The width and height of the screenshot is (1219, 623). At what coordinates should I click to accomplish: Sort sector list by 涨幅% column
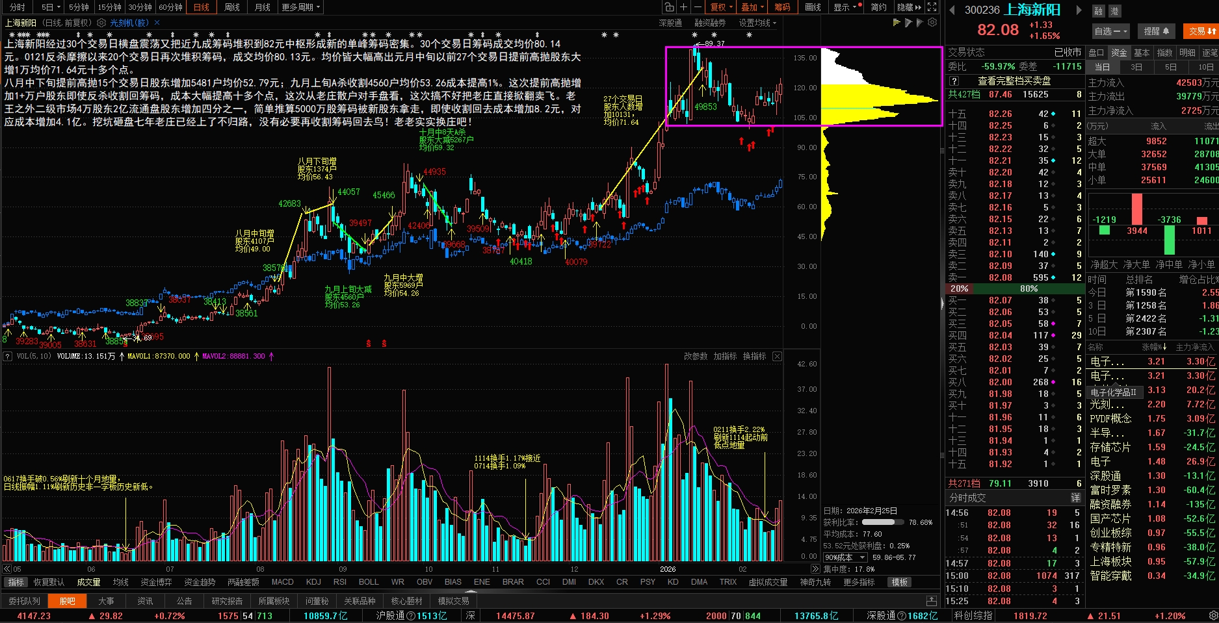[x=1155, y=347]
